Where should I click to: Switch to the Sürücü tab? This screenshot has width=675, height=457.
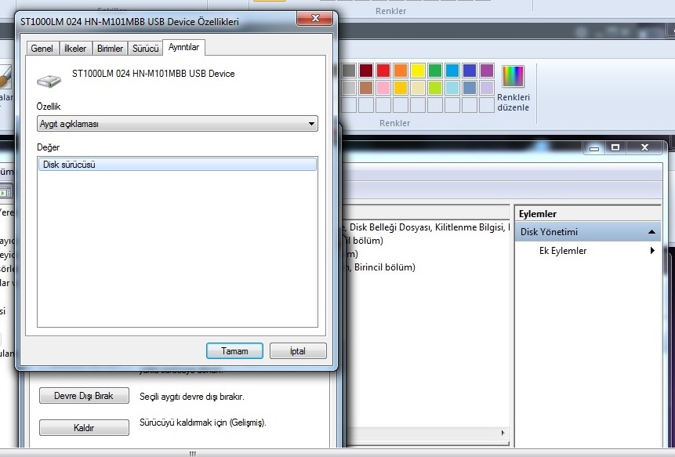(146, 48)
